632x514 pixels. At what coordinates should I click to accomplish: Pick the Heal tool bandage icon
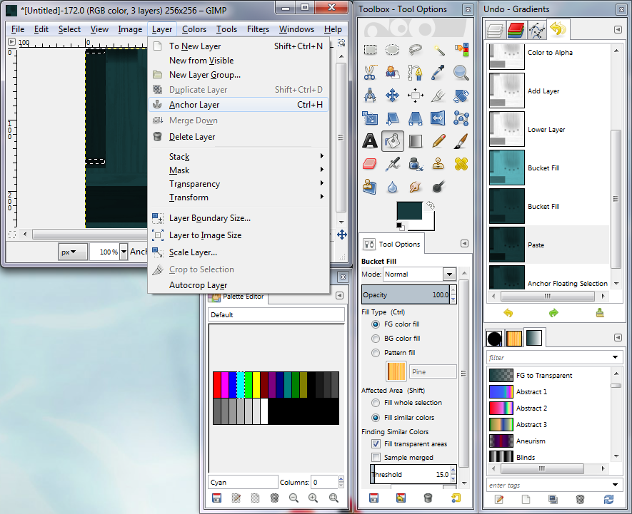[x=461, y=163]
